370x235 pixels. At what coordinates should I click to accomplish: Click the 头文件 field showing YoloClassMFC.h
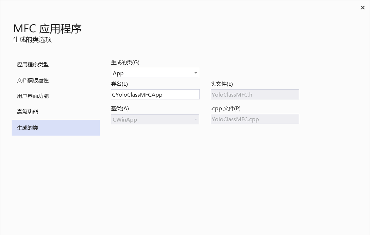pos(254,94)
